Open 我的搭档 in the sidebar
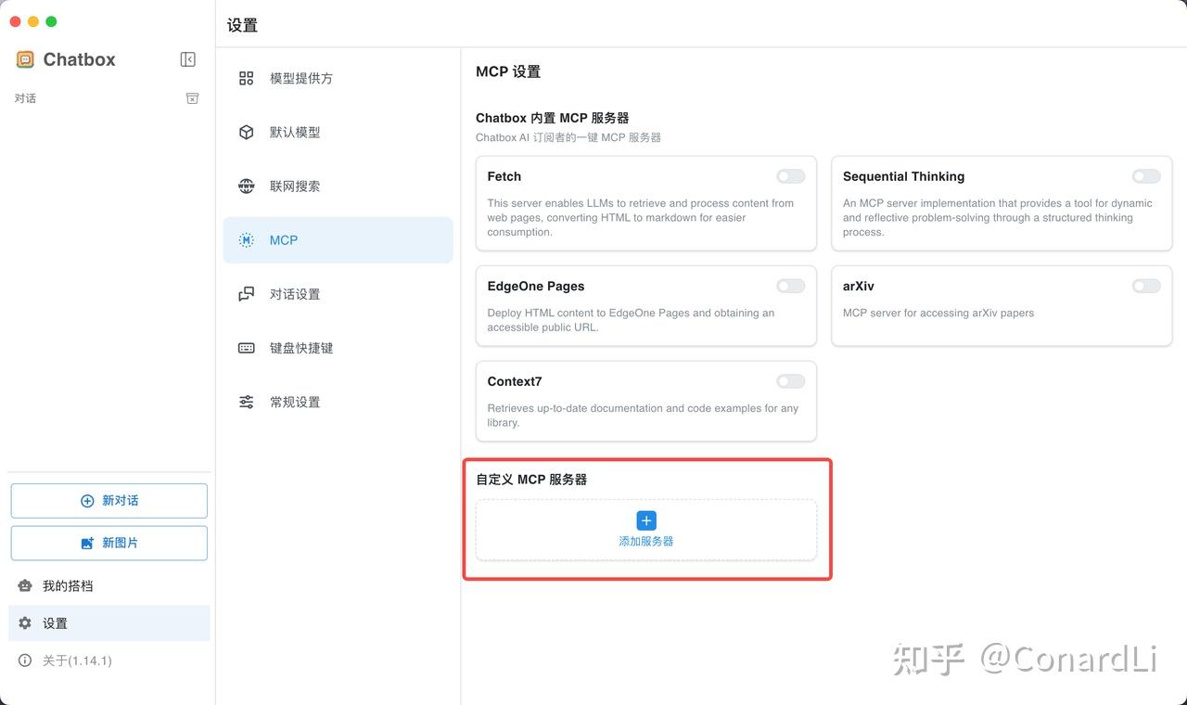Image resolution: width=1187 pixels, height=705 pixels. (x=109, y=586)
